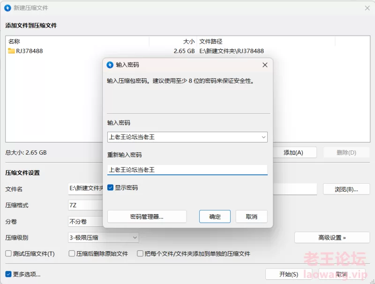Close the new archive window
This screenshot has width=375, height=284.
point(367,8)
